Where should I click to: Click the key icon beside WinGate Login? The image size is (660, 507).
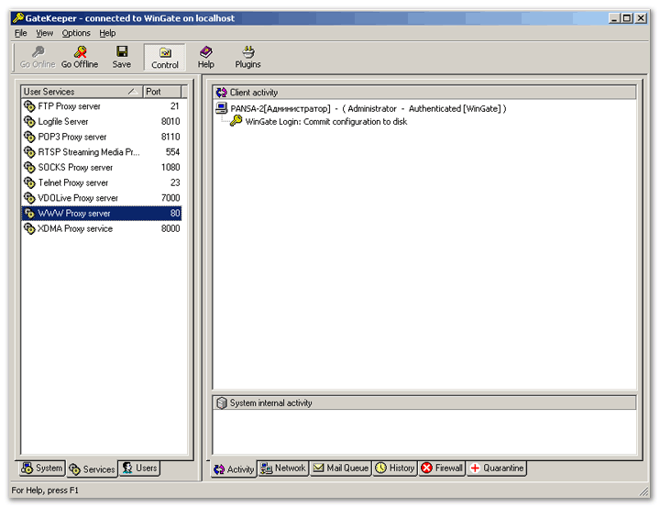point(236,121)
